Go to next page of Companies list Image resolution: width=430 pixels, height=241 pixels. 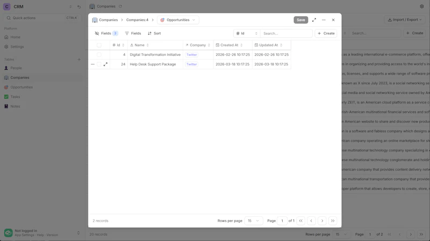[x=411, y=235]
